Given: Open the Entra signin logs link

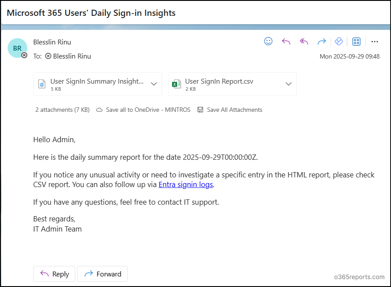Looking at the screenshot, I should (185, 184).
